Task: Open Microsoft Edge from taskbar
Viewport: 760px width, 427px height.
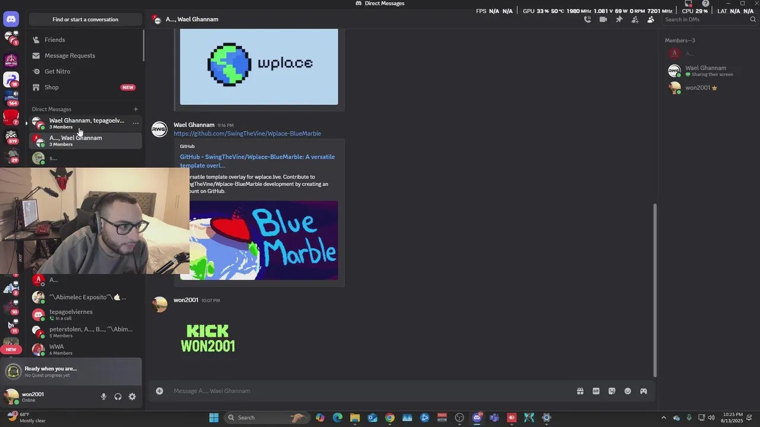Action: click(x=337, y=418)
